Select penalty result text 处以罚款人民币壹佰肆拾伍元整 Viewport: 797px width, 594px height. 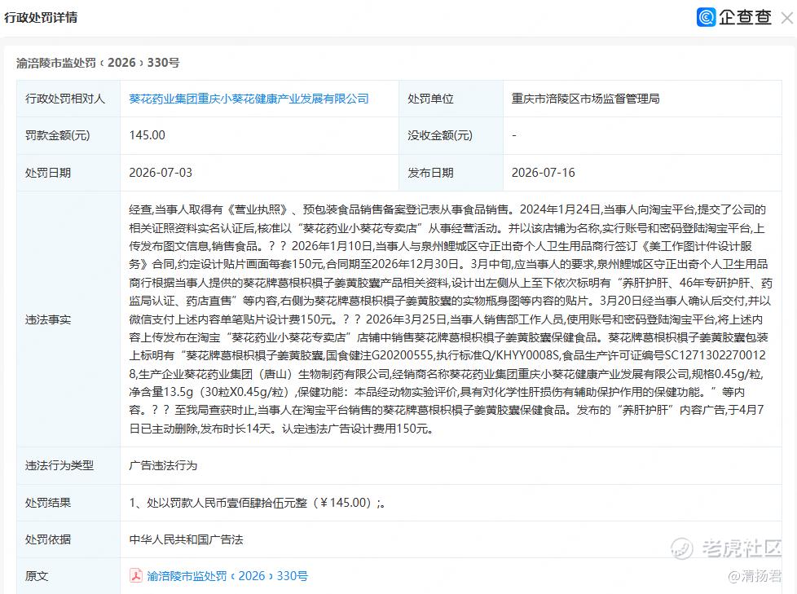(227, 503)
